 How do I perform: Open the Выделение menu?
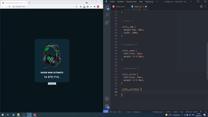(131, 2)
